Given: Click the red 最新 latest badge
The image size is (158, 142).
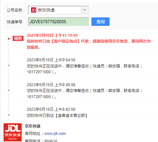Looking at the screenshot, I should click(x=18, y=38).
